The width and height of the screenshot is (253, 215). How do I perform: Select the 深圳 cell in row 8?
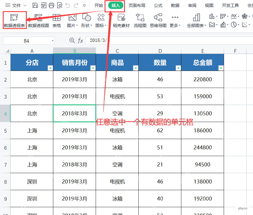pos(32,181)
